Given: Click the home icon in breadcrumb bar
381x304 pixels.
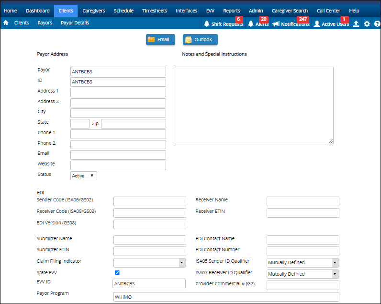Looking at the screenshot, I should click(6, 23).
